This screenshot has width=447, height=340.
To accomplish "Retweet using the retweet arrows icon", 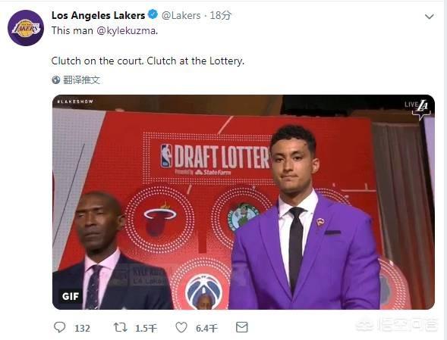I will [x=121, y=327].
